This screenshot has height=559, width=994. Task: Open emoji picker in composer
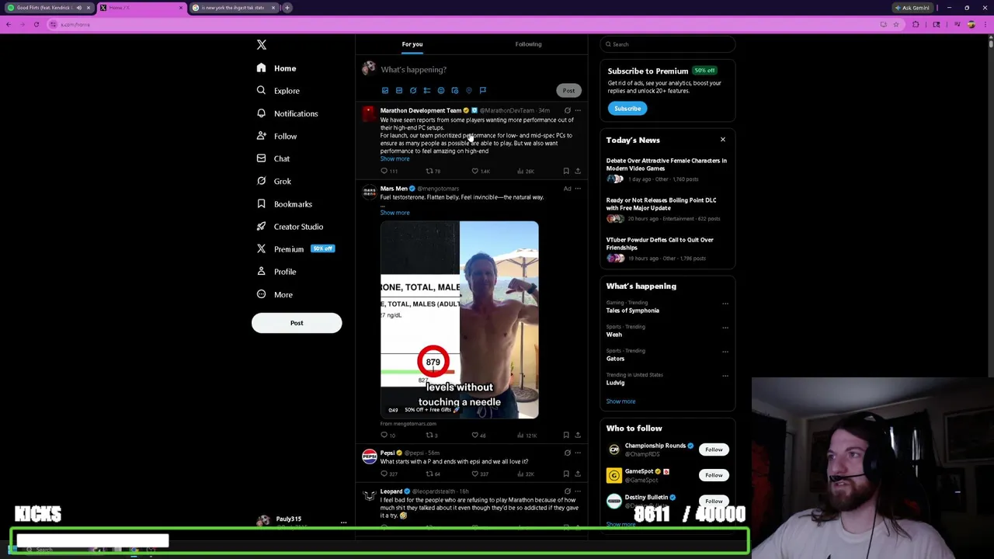pos(441,91)
